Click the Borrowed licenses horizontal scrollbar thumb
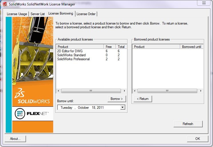Viewport: 213px width, 147px height. pyautogui.click(x=167, y=91)
